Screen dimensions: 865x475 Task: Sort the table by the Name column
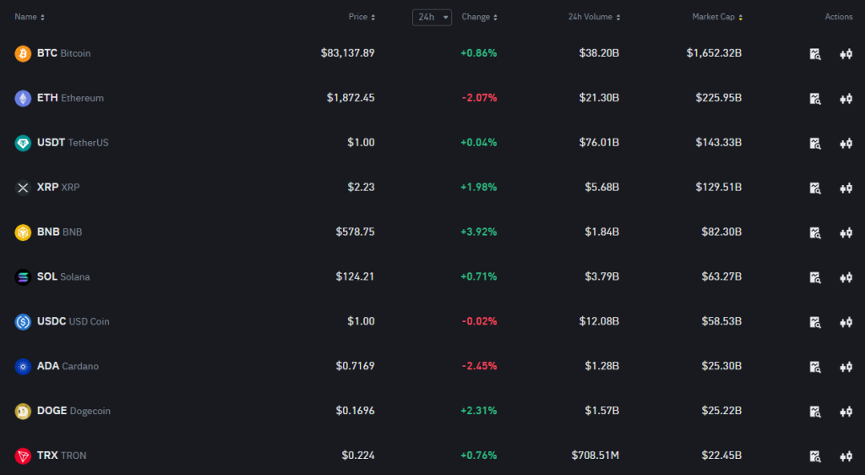30,17
